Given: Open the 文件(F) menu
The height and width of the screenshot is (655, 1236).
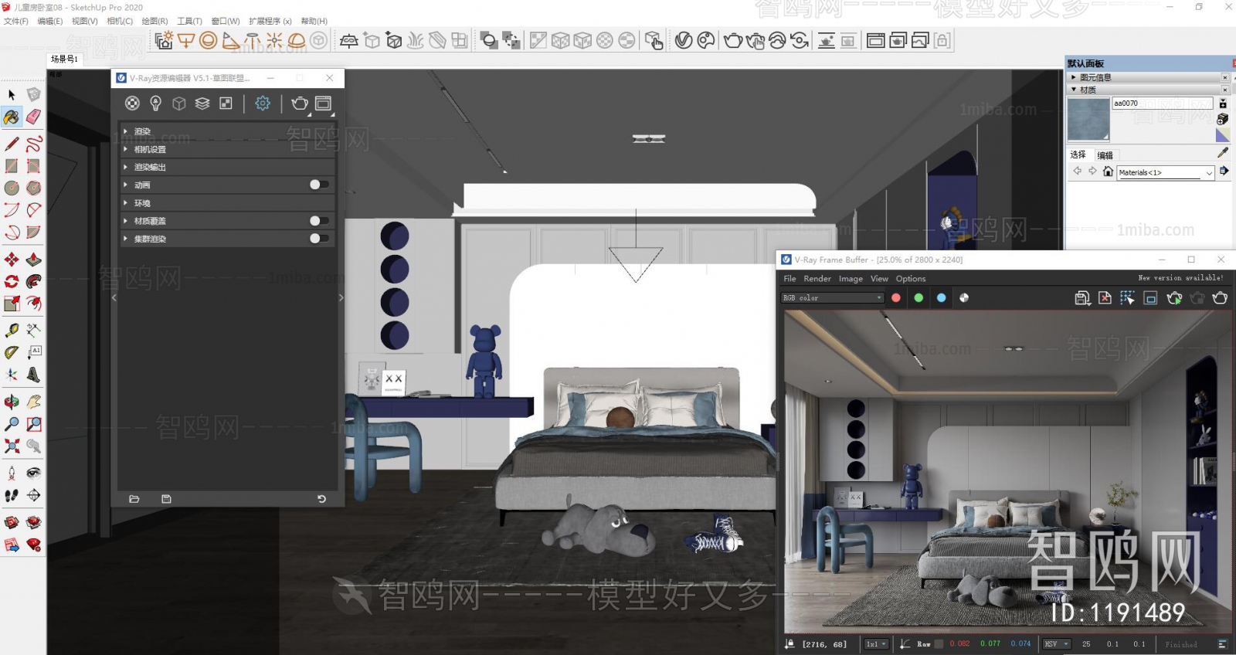Looking at the screenshot, I should 16,21.
